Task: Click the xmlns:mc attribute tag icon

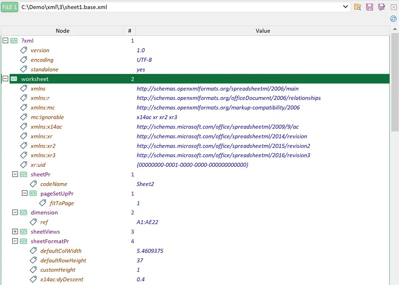Action: 23,107
